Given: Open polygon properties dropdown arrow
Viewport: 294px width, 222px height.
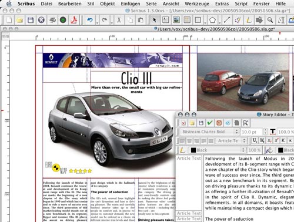Looking at the screenshot, I should pyautogui.click(x=220, y=23).
